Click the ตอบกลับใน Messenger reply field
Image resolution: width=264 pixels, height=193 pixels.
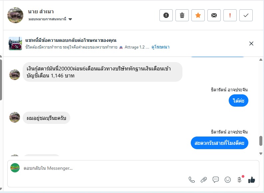click(x=100, y=168)
